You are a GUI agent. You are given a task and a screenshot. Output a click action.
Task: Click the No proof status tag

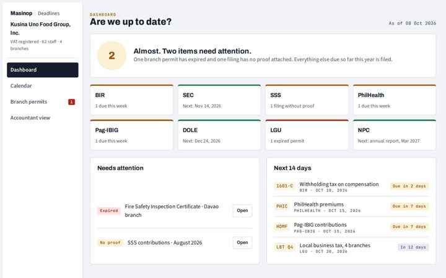pyautogui.click(x=110, y=243)
